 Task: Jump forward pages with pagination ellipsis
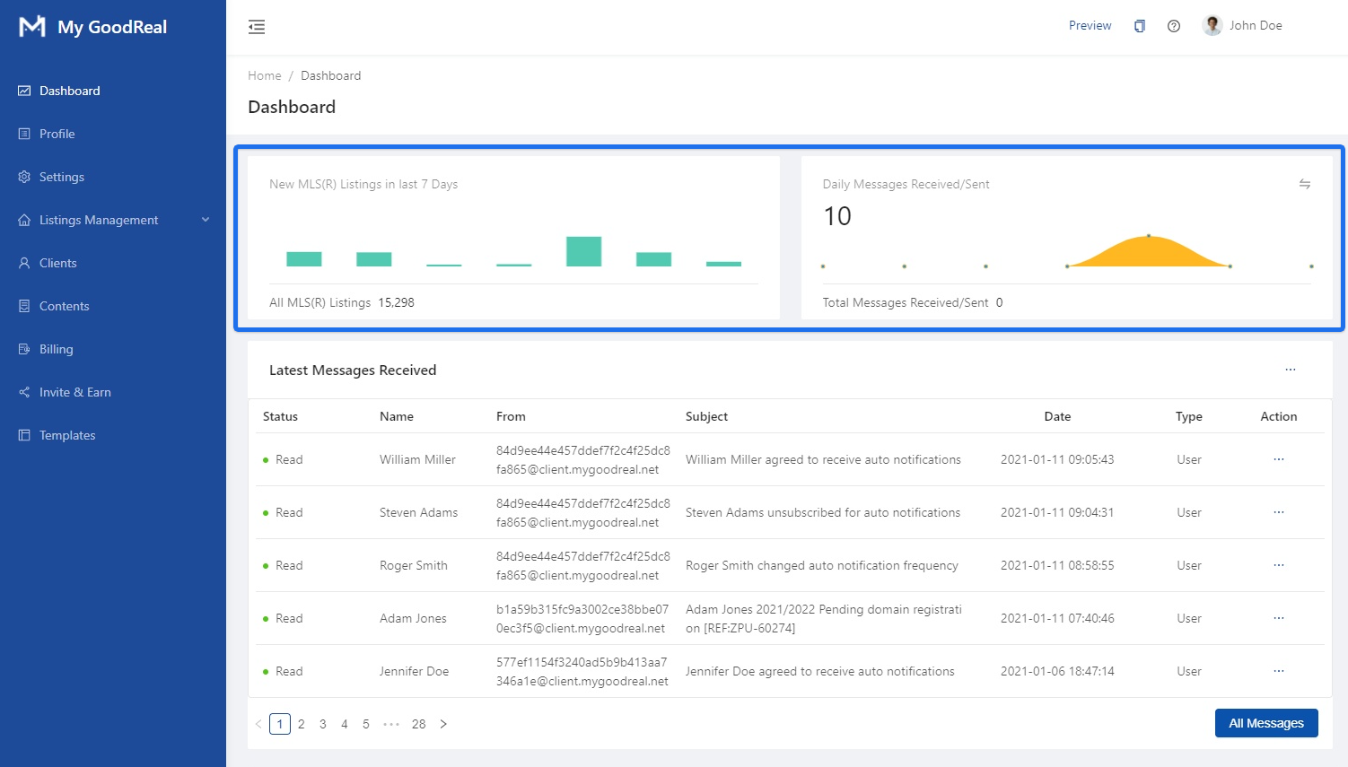coord(391,724)
